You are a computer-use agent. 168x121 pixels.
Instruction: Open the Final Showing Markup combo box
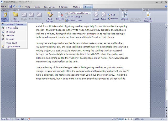[80, 13]
